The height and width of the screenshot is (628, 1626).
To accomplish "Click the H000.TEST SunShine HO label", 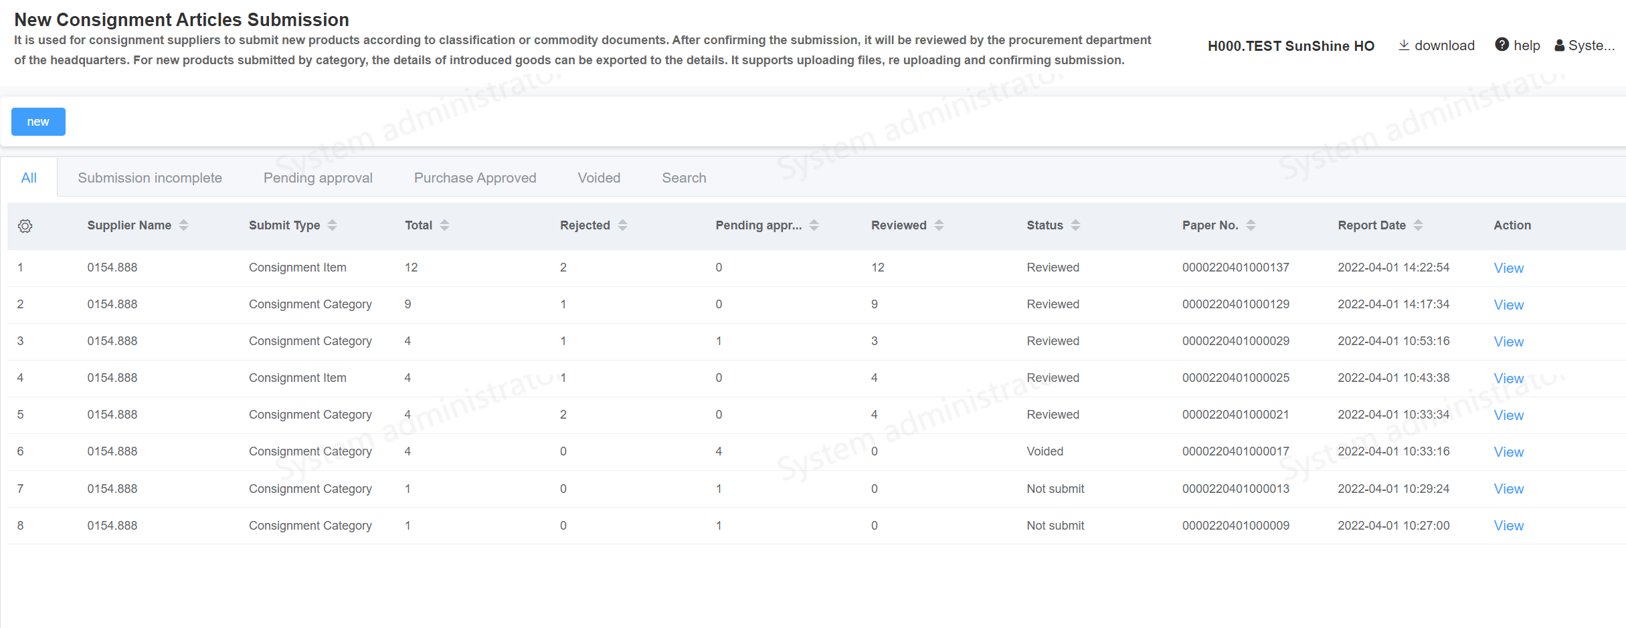I will click(x=1291, y=45).
